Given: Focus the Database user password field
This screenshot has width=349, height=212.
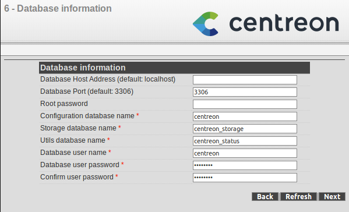Looking at the screenshot, I should pyautogui.click(x=245, y=165).
